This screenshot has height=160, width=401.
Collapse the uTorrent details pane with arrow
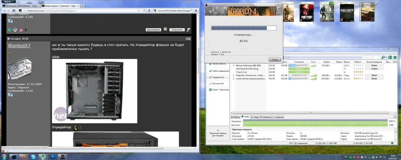(395, 117)
